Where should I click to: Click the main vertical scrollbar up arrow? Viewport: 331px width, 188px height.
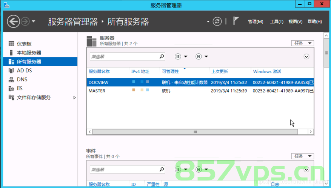(326, 36)
